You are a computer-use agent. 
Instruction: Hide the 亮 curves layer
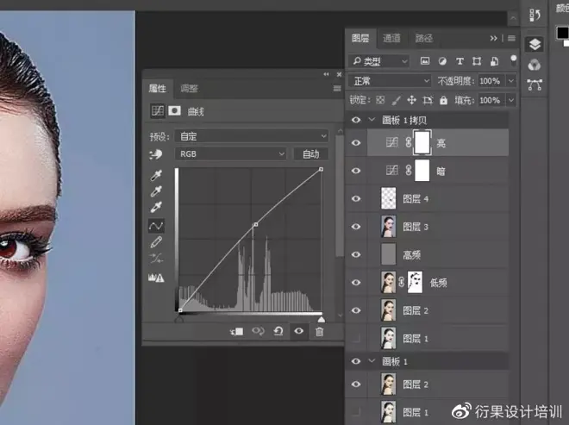pyautogui.click(x=356, y=142)
